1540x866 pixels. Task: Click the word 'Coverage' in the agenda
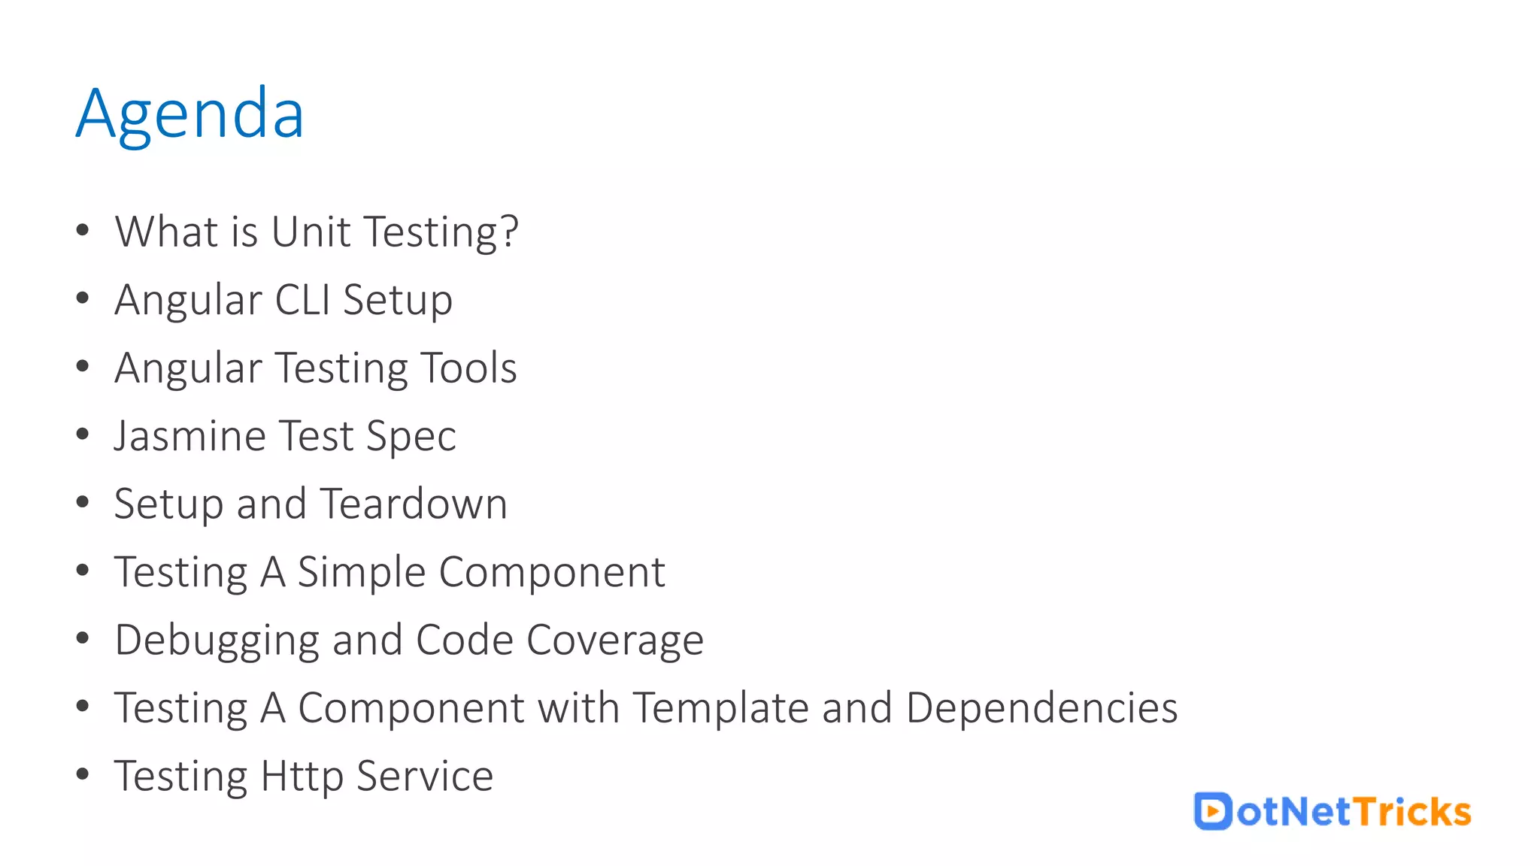615,641
